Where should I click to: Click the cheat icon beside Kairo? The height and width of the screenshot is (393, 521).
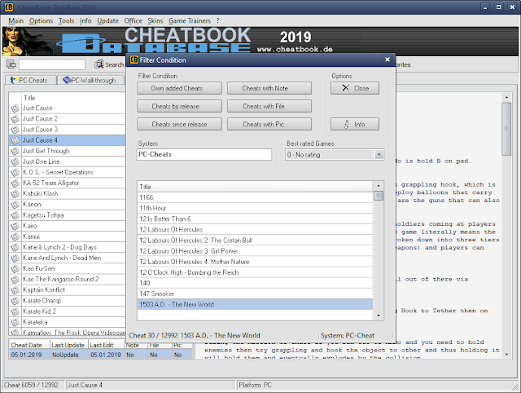click(x=15, y=226)
